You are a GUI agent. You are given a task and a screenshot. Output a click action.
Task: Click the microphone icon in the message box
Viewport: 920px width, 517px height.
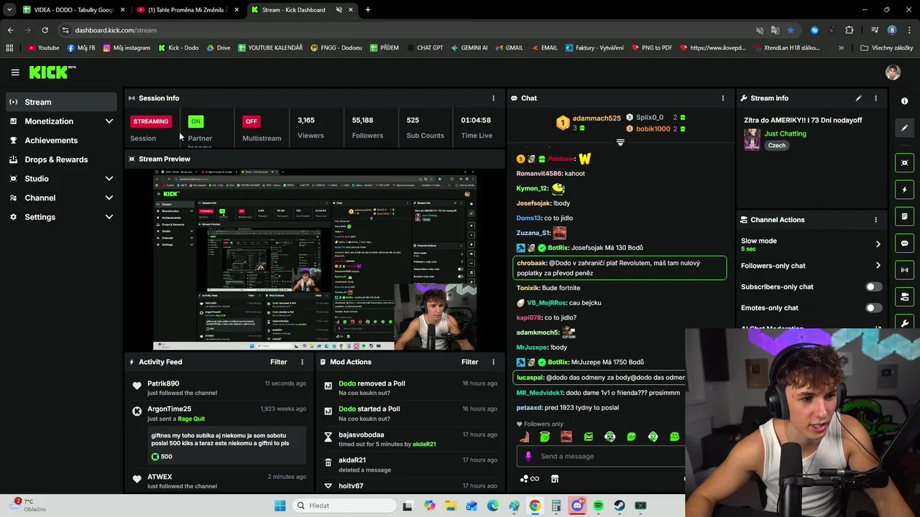click(528, 456)
